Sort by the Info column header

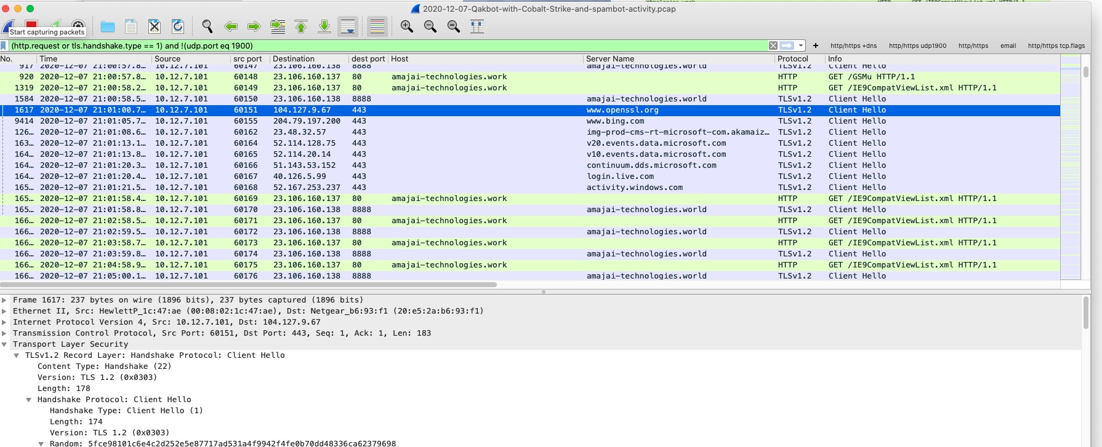click(x=942, y=59)
